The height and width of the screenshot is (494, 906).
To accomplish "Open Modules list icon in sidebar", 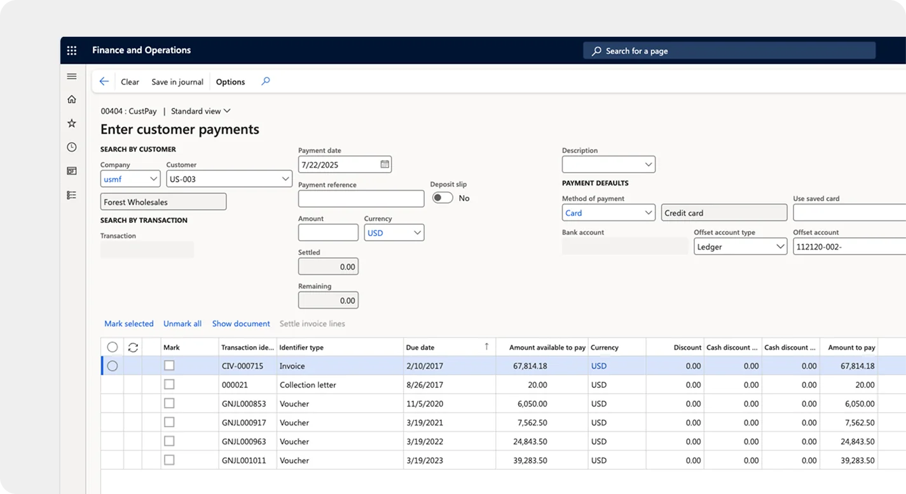I will click(x=72, y=195).
